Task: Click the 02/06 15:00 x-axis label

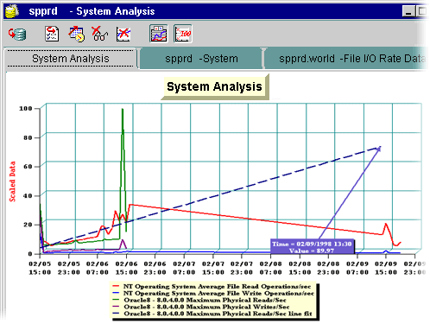Action: click(126, 268)
